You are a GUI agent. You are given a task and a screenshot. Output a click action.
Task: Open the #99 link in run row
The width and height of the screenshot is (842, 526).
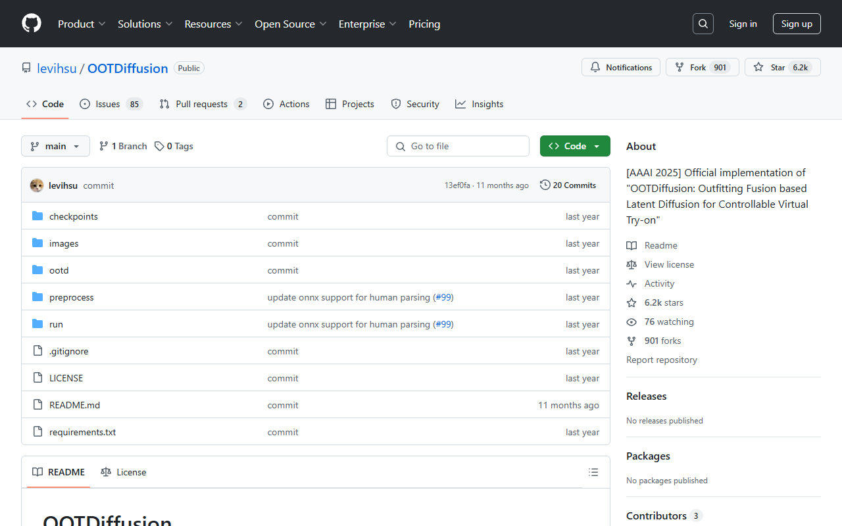coord(443,324)
